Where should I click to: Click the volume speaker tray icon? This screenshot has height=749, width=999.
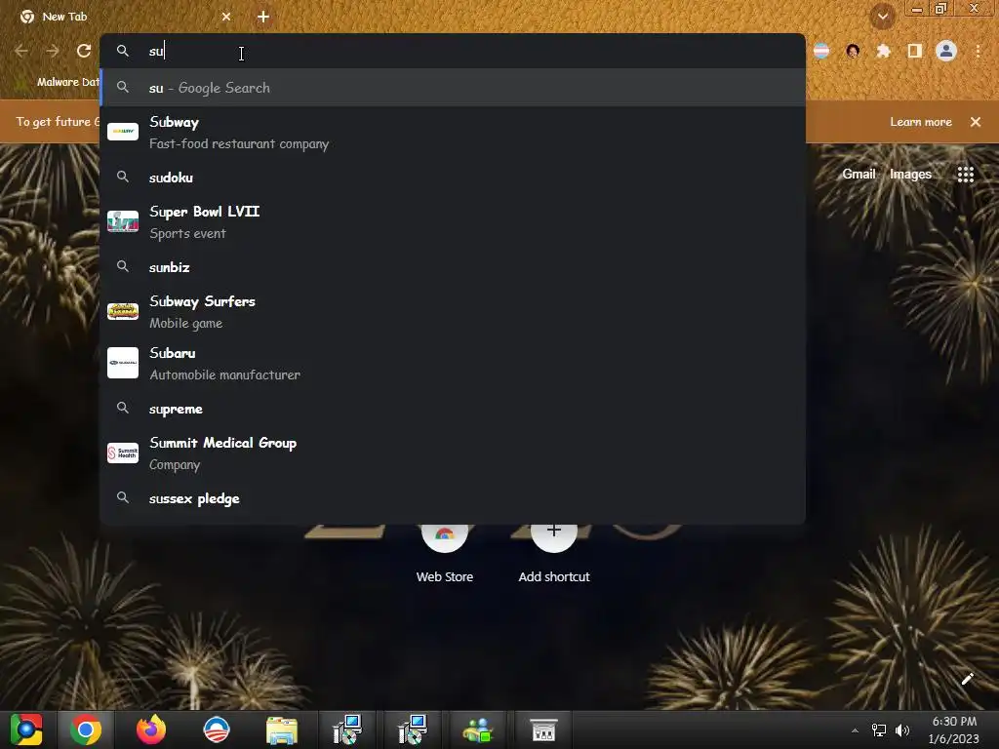[x=902, y=730]
